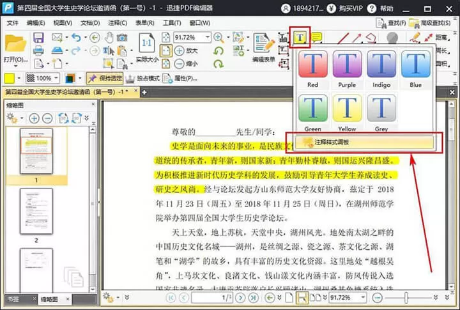Screen dimensions: 460x310
Task: Open the 注释(C) menu
Action: pos(118,23)
